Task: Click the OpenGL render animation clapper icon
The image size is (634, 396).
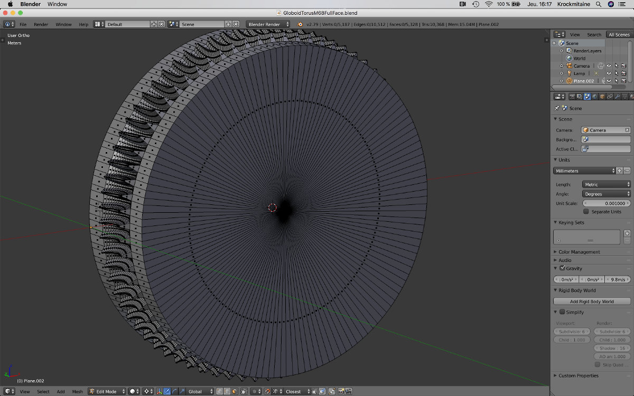Action: tap(349, 391)
